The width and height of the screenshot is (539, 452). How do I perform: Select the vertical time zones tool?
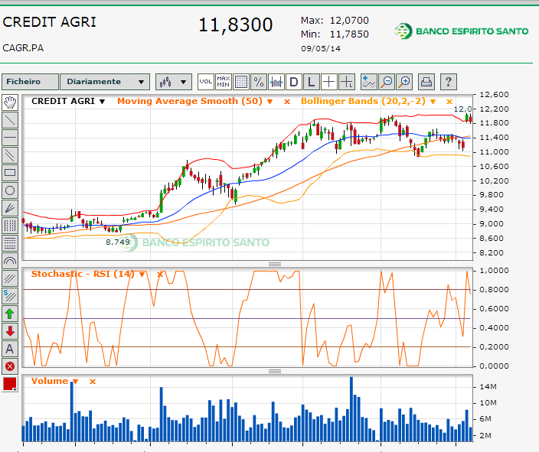click(10, 226)
